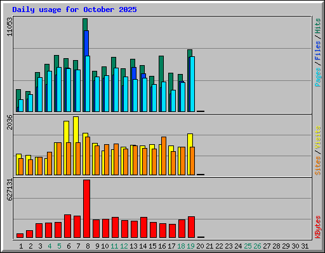The width and height of the screenshot is (325, 253).
Task: Click the green weekend day label 12
Action: tap(124, 246)
